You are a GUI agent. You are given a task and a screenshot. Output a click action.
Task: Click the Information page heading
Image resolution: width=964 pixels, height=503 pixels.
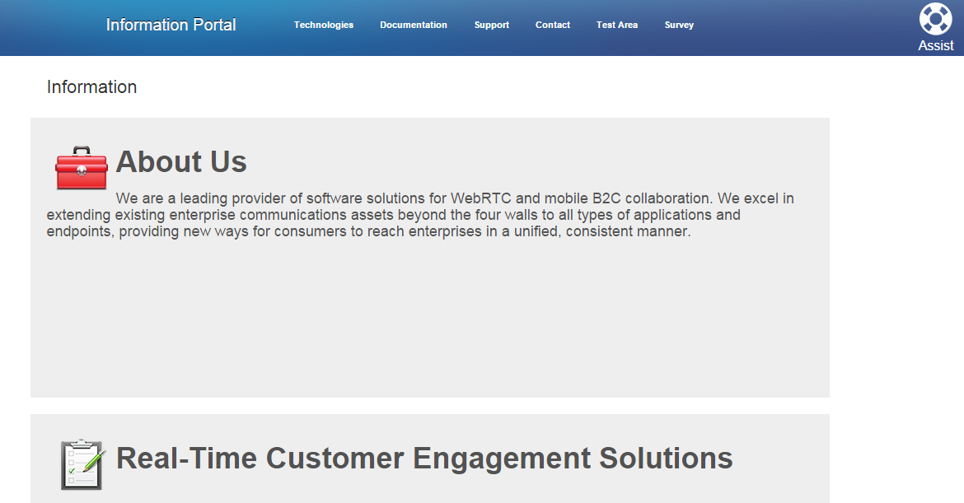[91, 87]
